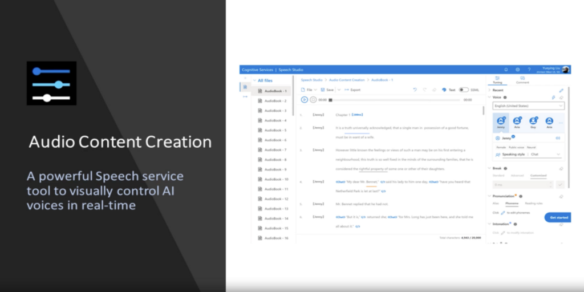Switch to the Comment tab
This screenshot has width=584, height=292.
(522, 80)
